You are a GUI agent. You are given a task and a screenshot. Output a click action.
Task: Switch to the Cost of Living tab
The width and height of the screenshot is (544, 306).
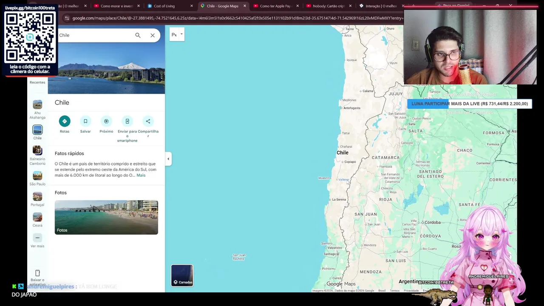pyautogui.click(x=164, y=6)
